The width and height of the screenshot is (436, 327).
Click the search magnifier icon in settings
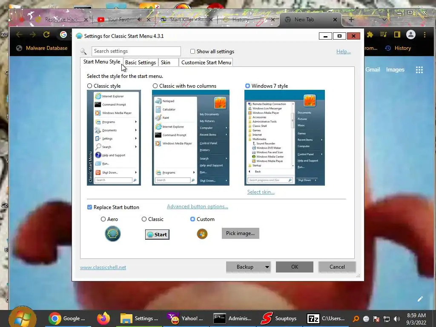coord(83,51)
